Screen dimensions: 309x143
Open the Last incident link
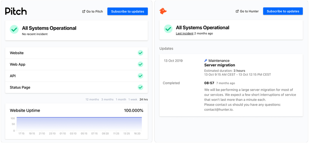(x=184, y=33)
